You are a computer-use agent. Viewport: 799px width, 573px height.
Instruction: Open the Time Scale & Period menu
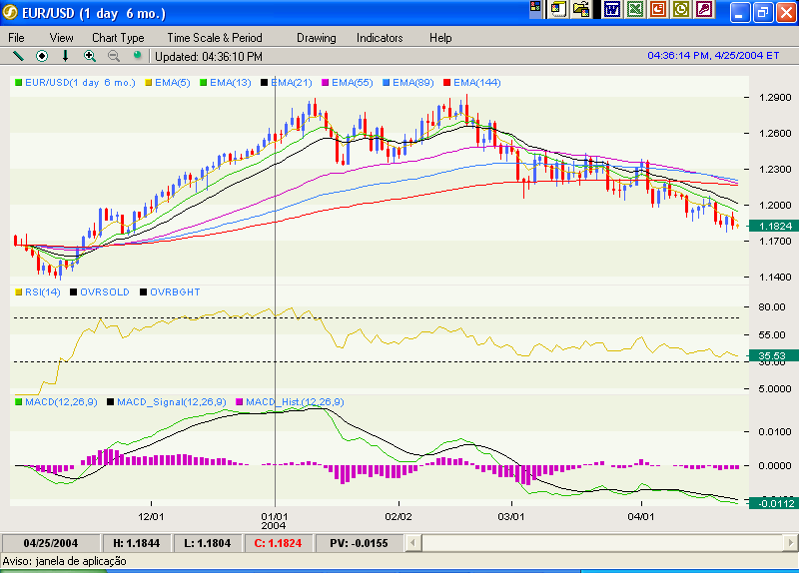pos(215,38)
